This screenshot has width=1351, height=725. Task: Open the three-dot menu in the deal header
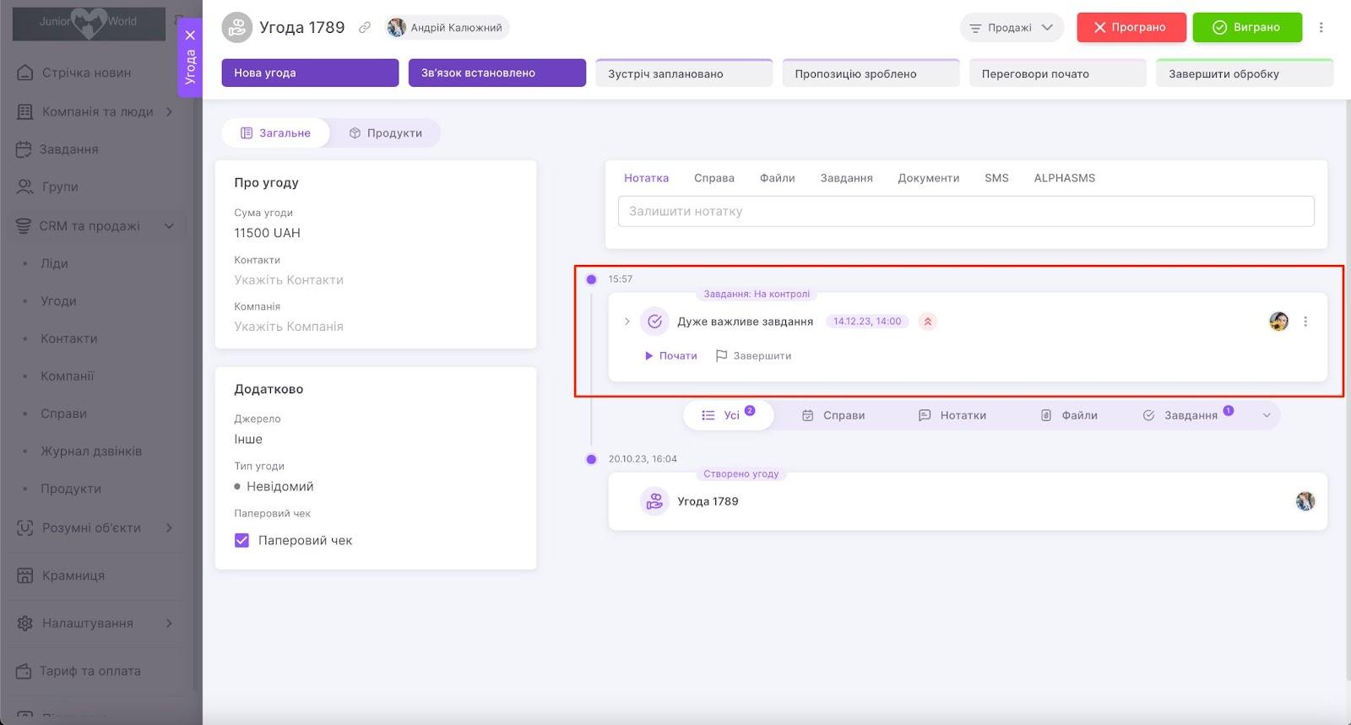[1321, 28]
